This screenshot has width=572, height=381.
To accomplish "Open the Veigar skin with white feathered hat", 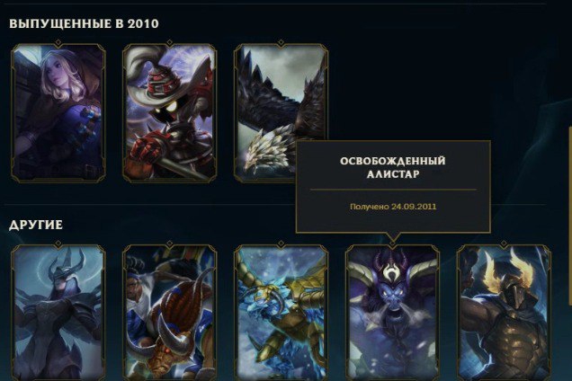I will (x=170, y=113).
